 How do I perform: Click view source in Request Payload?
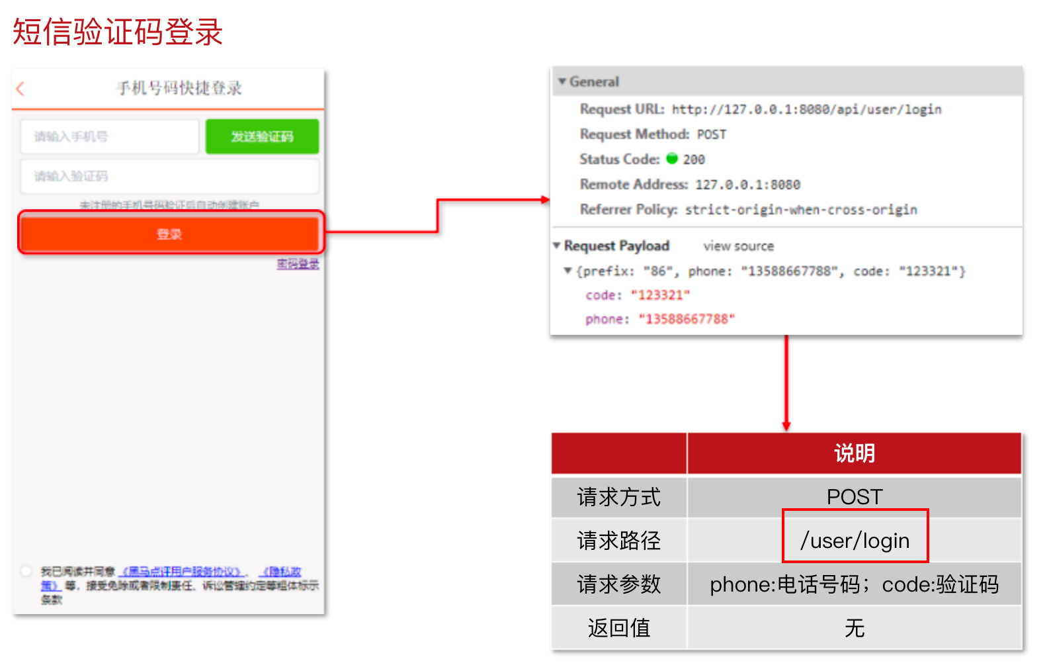(738, 246)
